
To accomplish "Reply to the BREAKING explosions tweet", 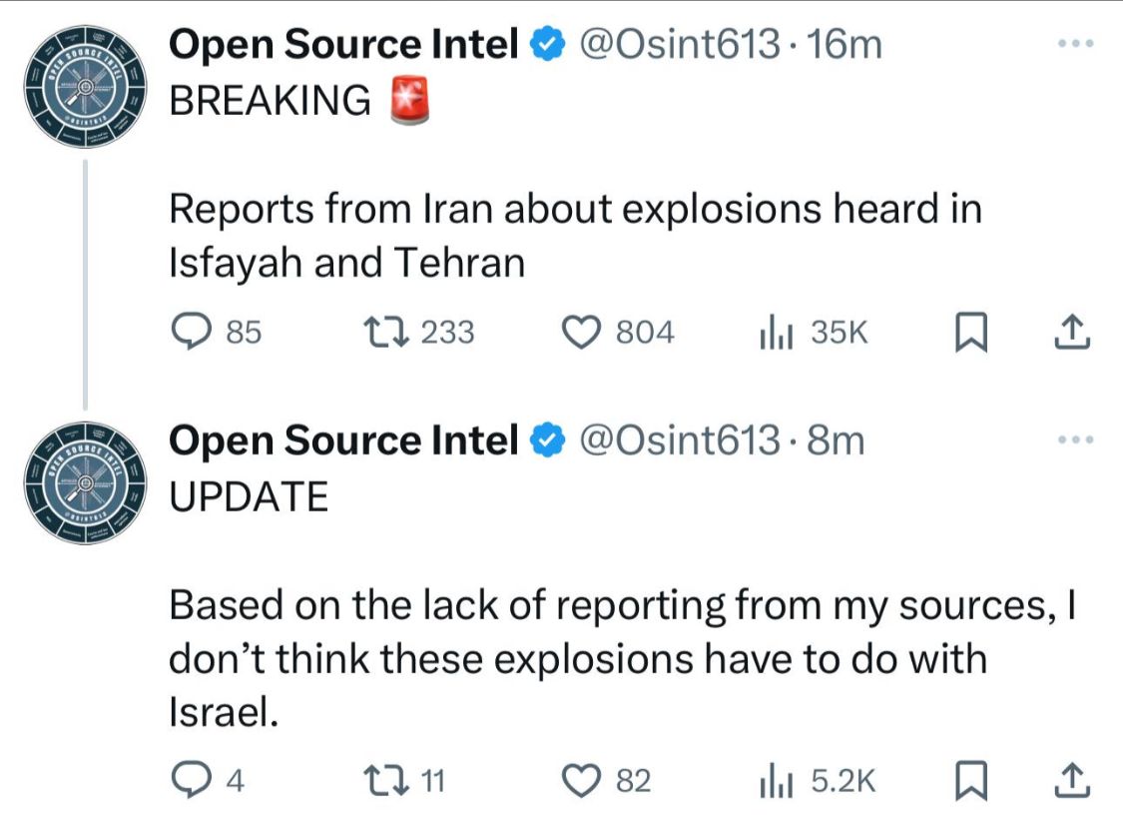I will (186, 332).
